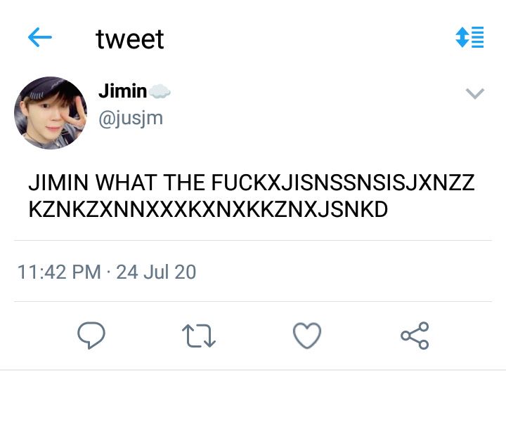This screenshot has height=443, width=506.
Task: Tap the tweet line starting with KZNKZXNN
Action: 207,209
